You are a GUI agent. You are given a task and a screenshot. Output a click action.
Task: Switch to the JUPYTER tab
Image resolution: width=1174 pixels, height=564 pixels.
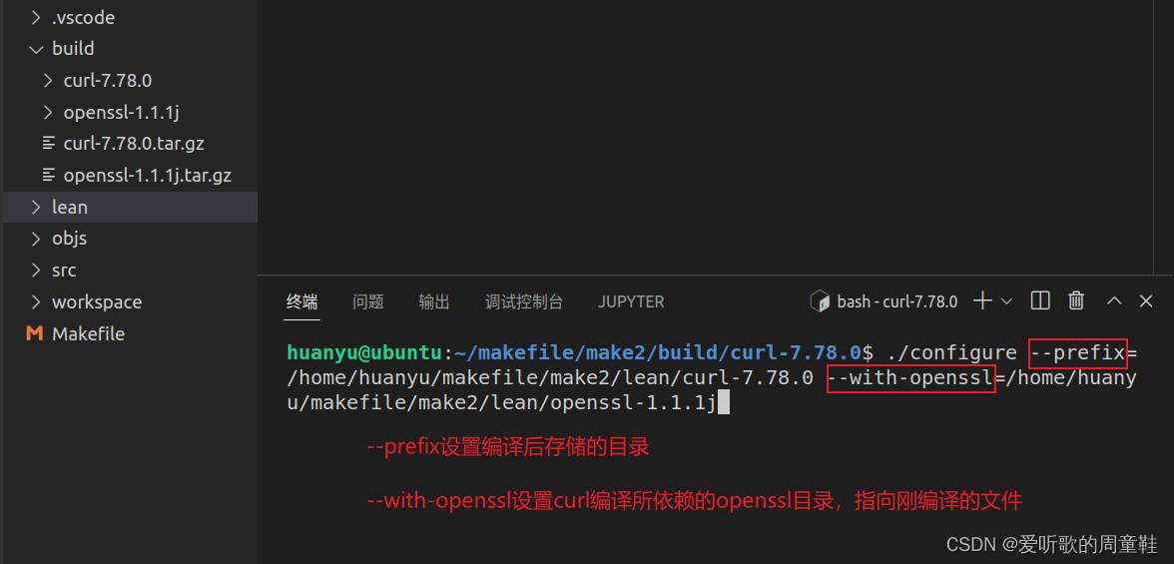click(x=631, y=301)
